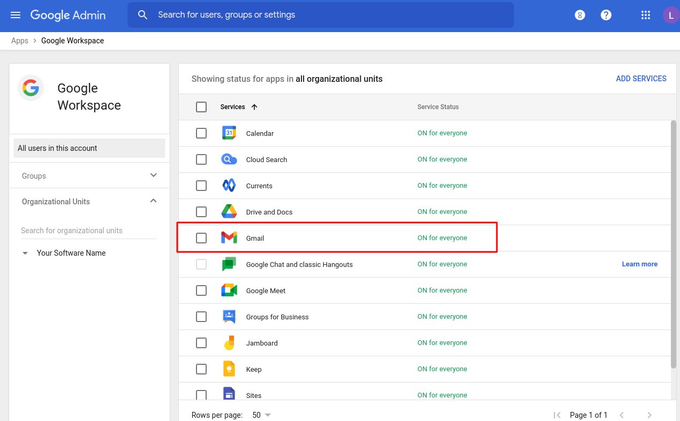The height and width of the screenshot is (421, 680).
Task: Go to previous page arrow
Action: click(622, 415)
